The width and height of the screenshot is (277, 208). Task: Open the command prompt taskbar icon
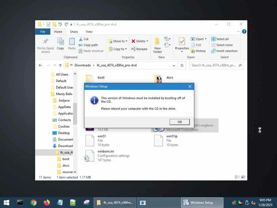(20, 203)
